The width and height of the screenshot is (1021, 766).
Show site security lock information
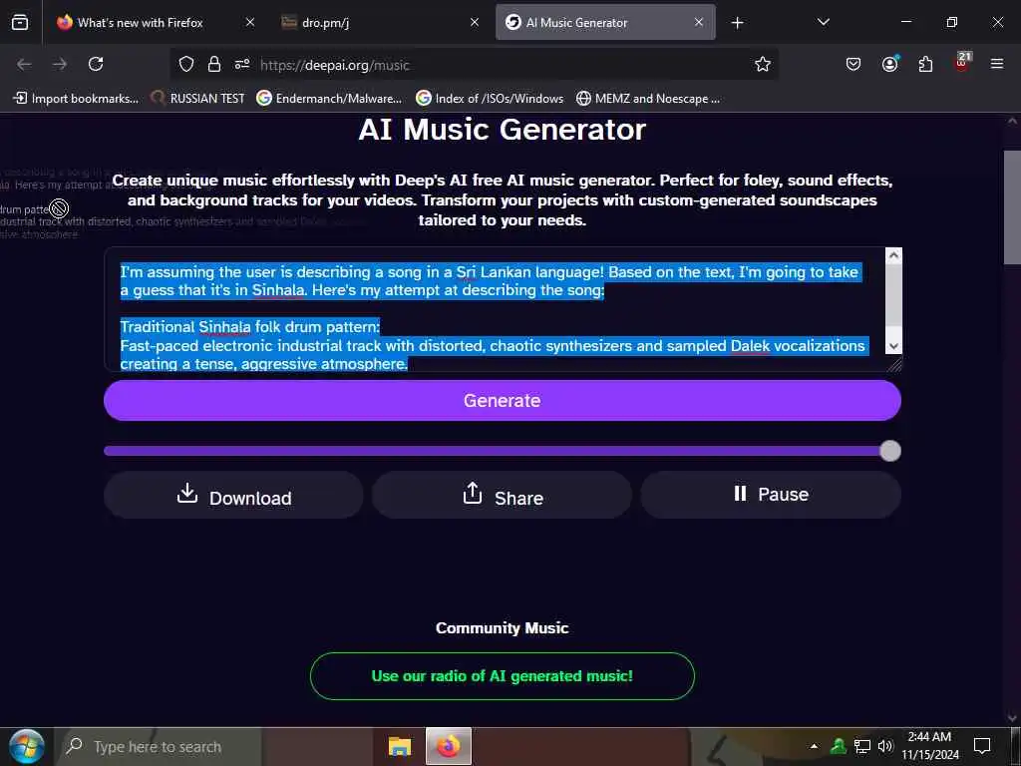click(x=213, y=64)
